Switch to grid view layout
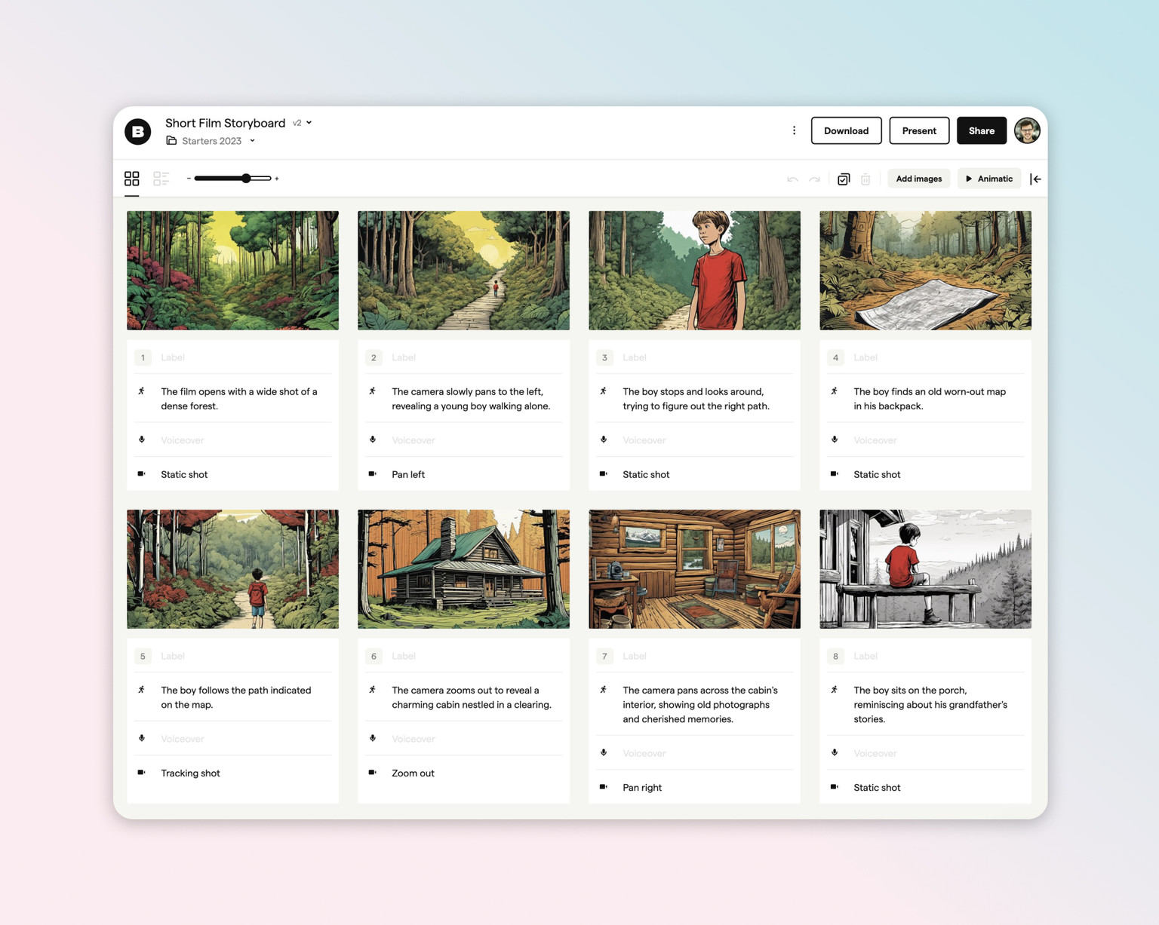Screen dimensions: 1159x925 pos(131,178)
